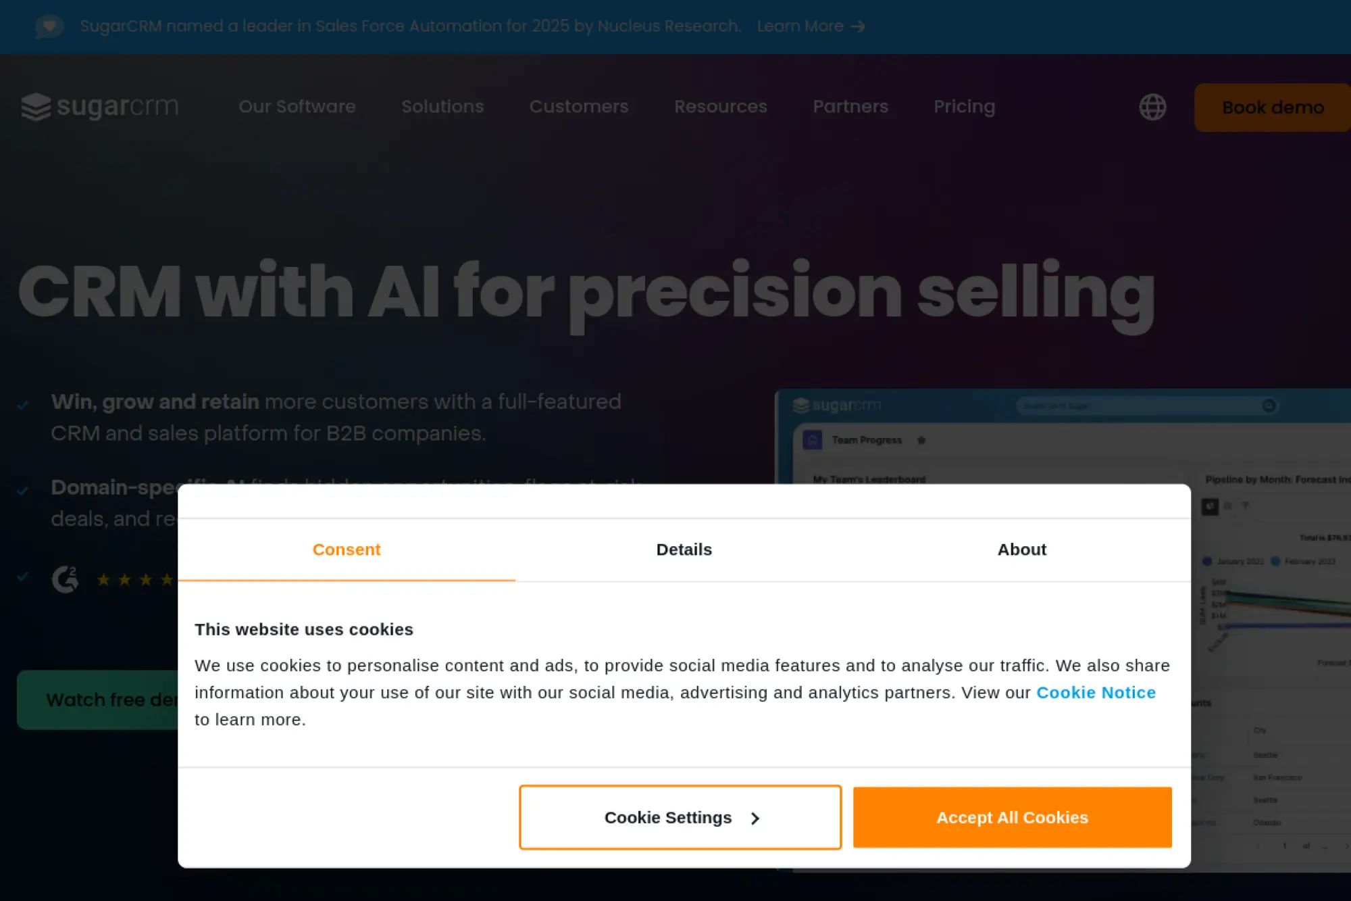Click the orange Book demo button
Screen dimensions: 1351x901
click(x=1273, y=107)
